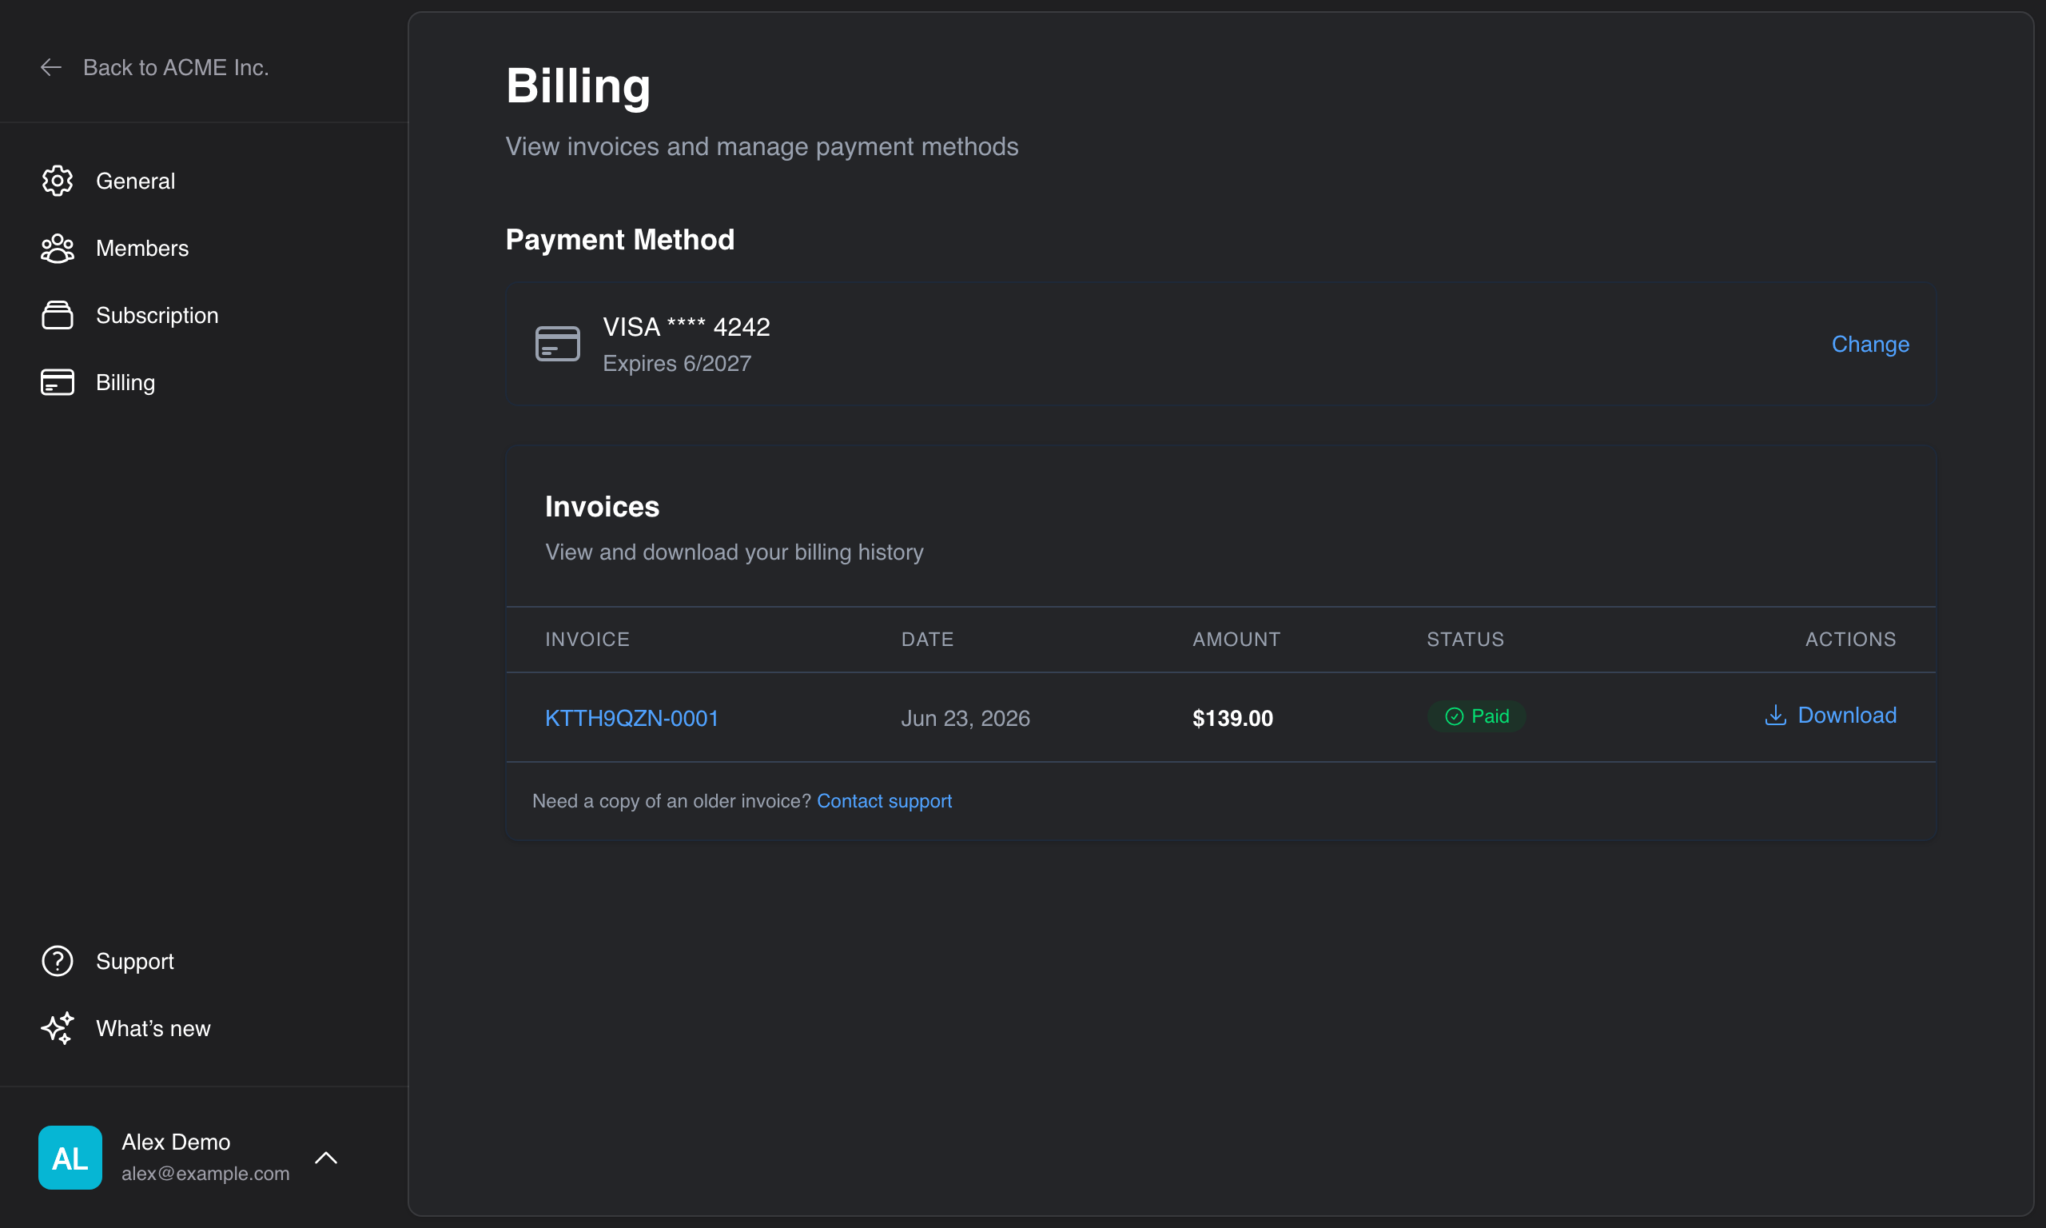
Task: Click the Billing card icon in sidebar
Action: click(57, 382)
